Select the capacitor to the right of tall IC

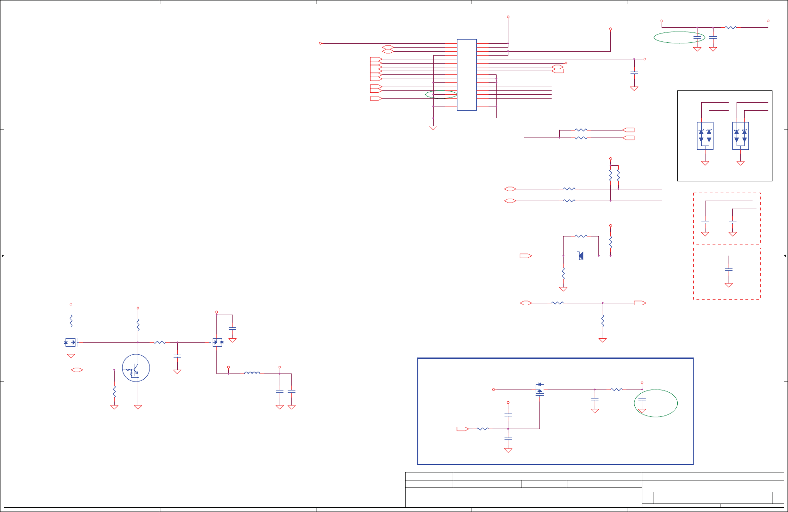pyautogui.click(x=634, y=73)
